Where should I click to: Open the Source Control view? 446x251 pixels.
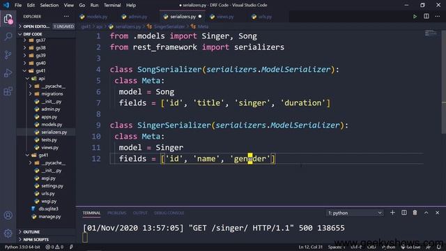8,54
